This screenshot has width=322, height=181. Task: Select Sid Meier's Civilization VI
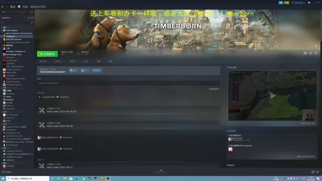(15, 51)
